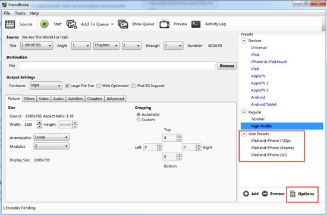
Task: Select the Universal preset
Action: (x=259, y=47)
